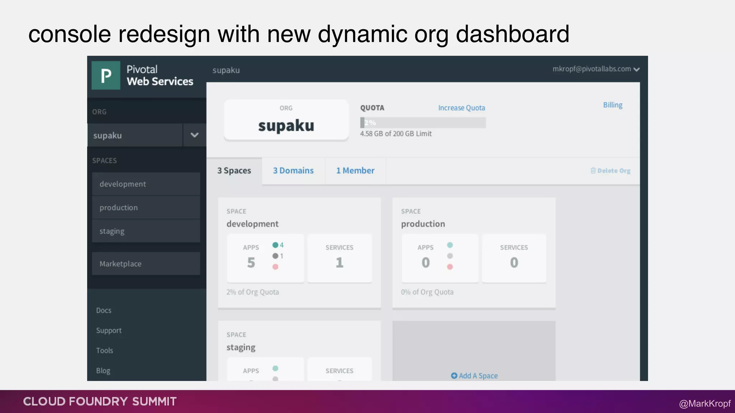The width and height of the screenshot is (735, 413).
Task: Go to Marketplace in the sidebar
Action: point(146,264)
